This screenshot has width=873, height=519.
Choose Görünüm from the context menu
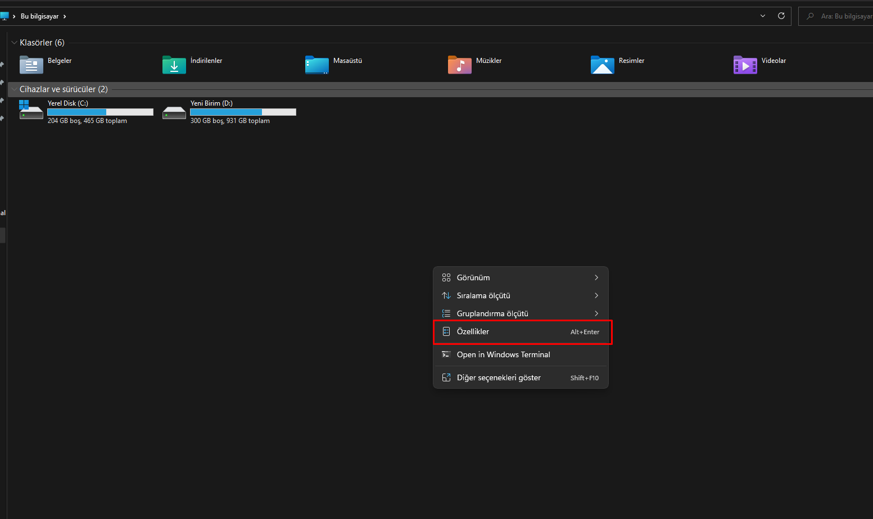[x=521, y=277]
